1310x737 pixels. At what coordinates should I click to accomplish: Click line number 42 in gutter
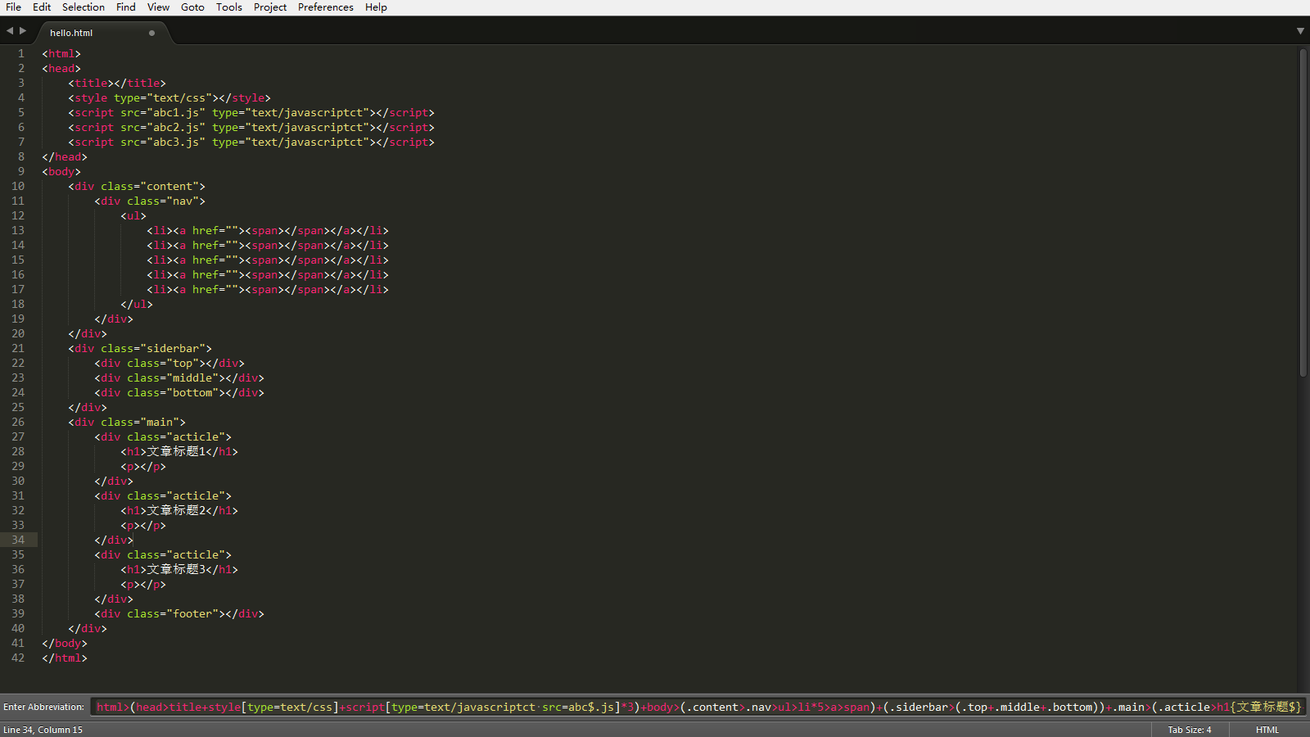(18, 658)
